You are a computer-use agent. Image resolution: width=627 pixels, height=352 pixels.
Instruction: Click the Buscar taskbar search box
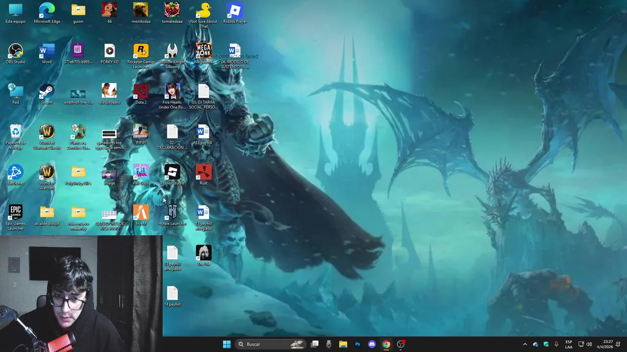(270, 344)
